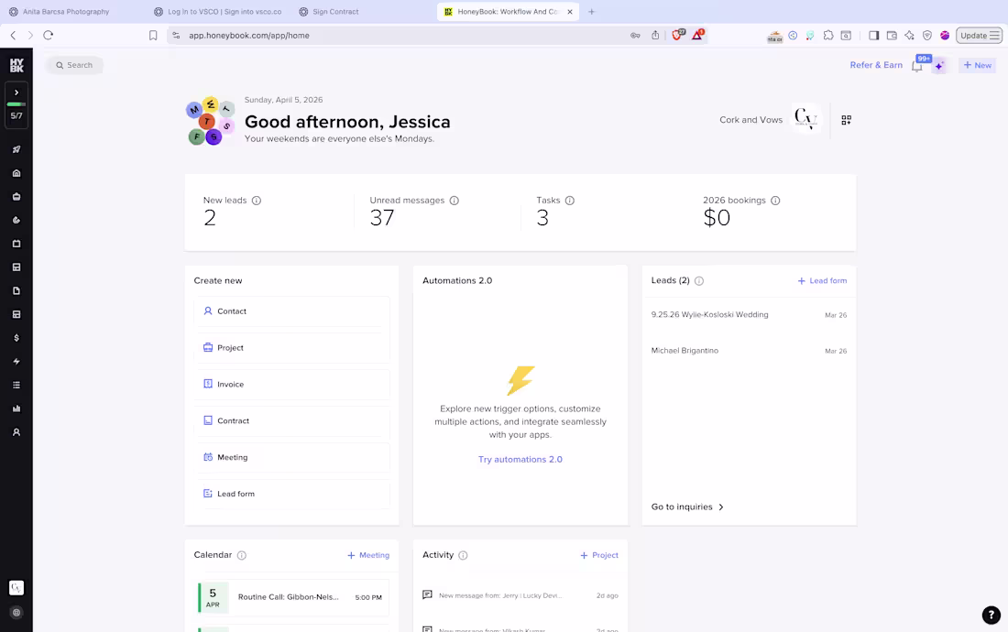Click + Lead form in Leads widget
Image resolution: width=1008 pixels, height=632 pixels.
(822, 280)
